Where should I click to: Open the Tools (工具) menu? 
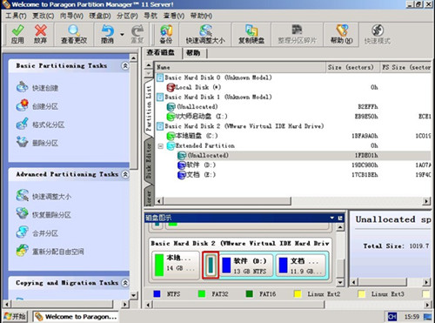[16, 16]
